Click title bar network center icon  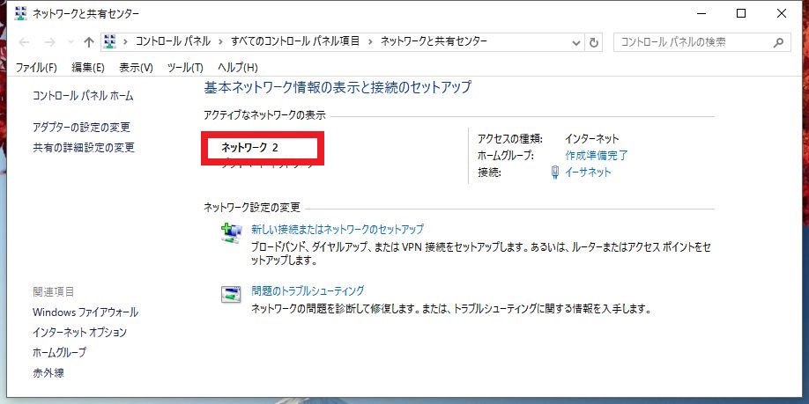click(20, 14)
